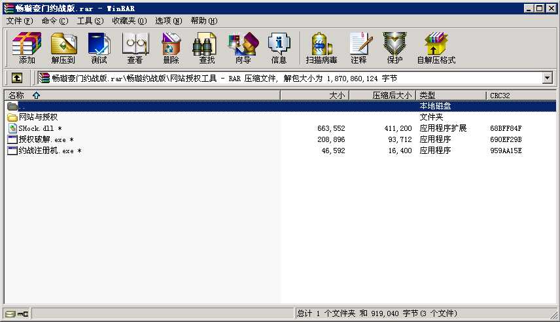Select the 网站与授权 folder name
Image resolution: width=560 pixels, height=322 pixels.
(38, 117)
